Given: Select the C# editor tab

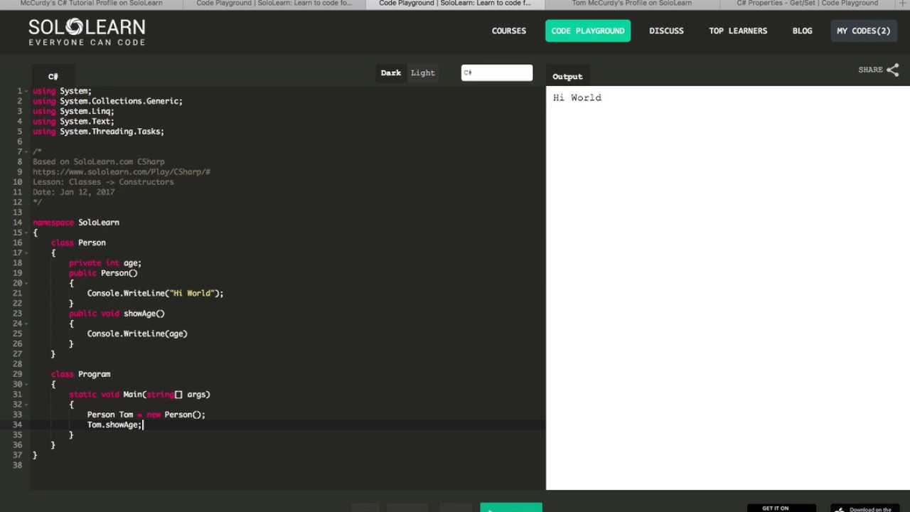Looking at the screenshot, I should pos(53,76).
